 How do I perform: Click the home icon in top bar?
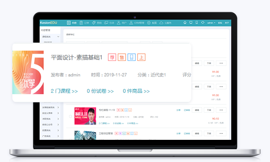coord(185,23)
